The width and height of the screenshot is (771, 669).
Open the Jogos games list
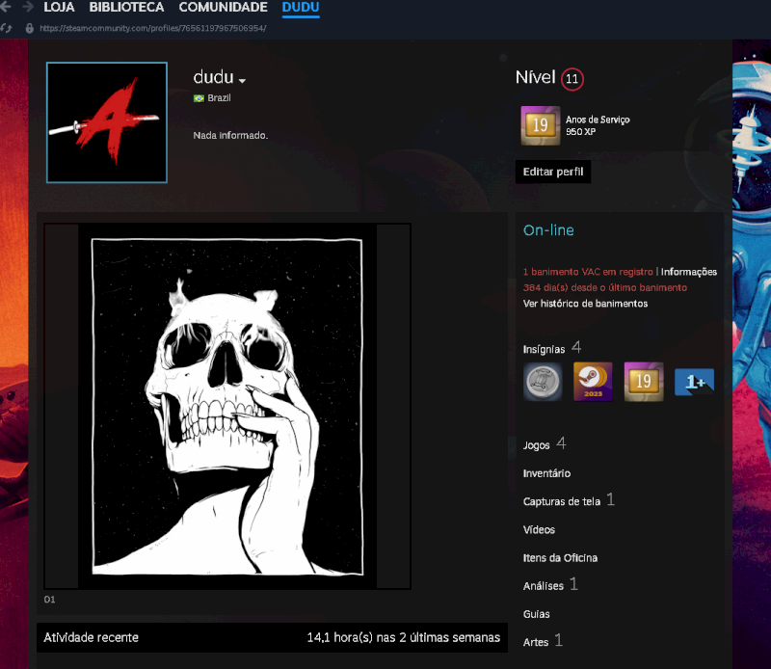[545, 444]
